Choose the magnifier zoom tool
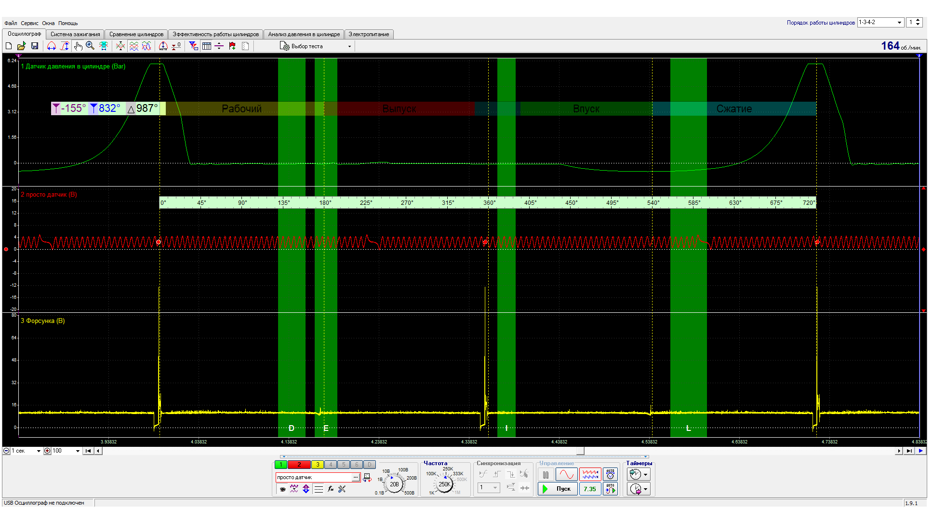The width and height of the screenshot is (933, 509). (x=90, y=46)
